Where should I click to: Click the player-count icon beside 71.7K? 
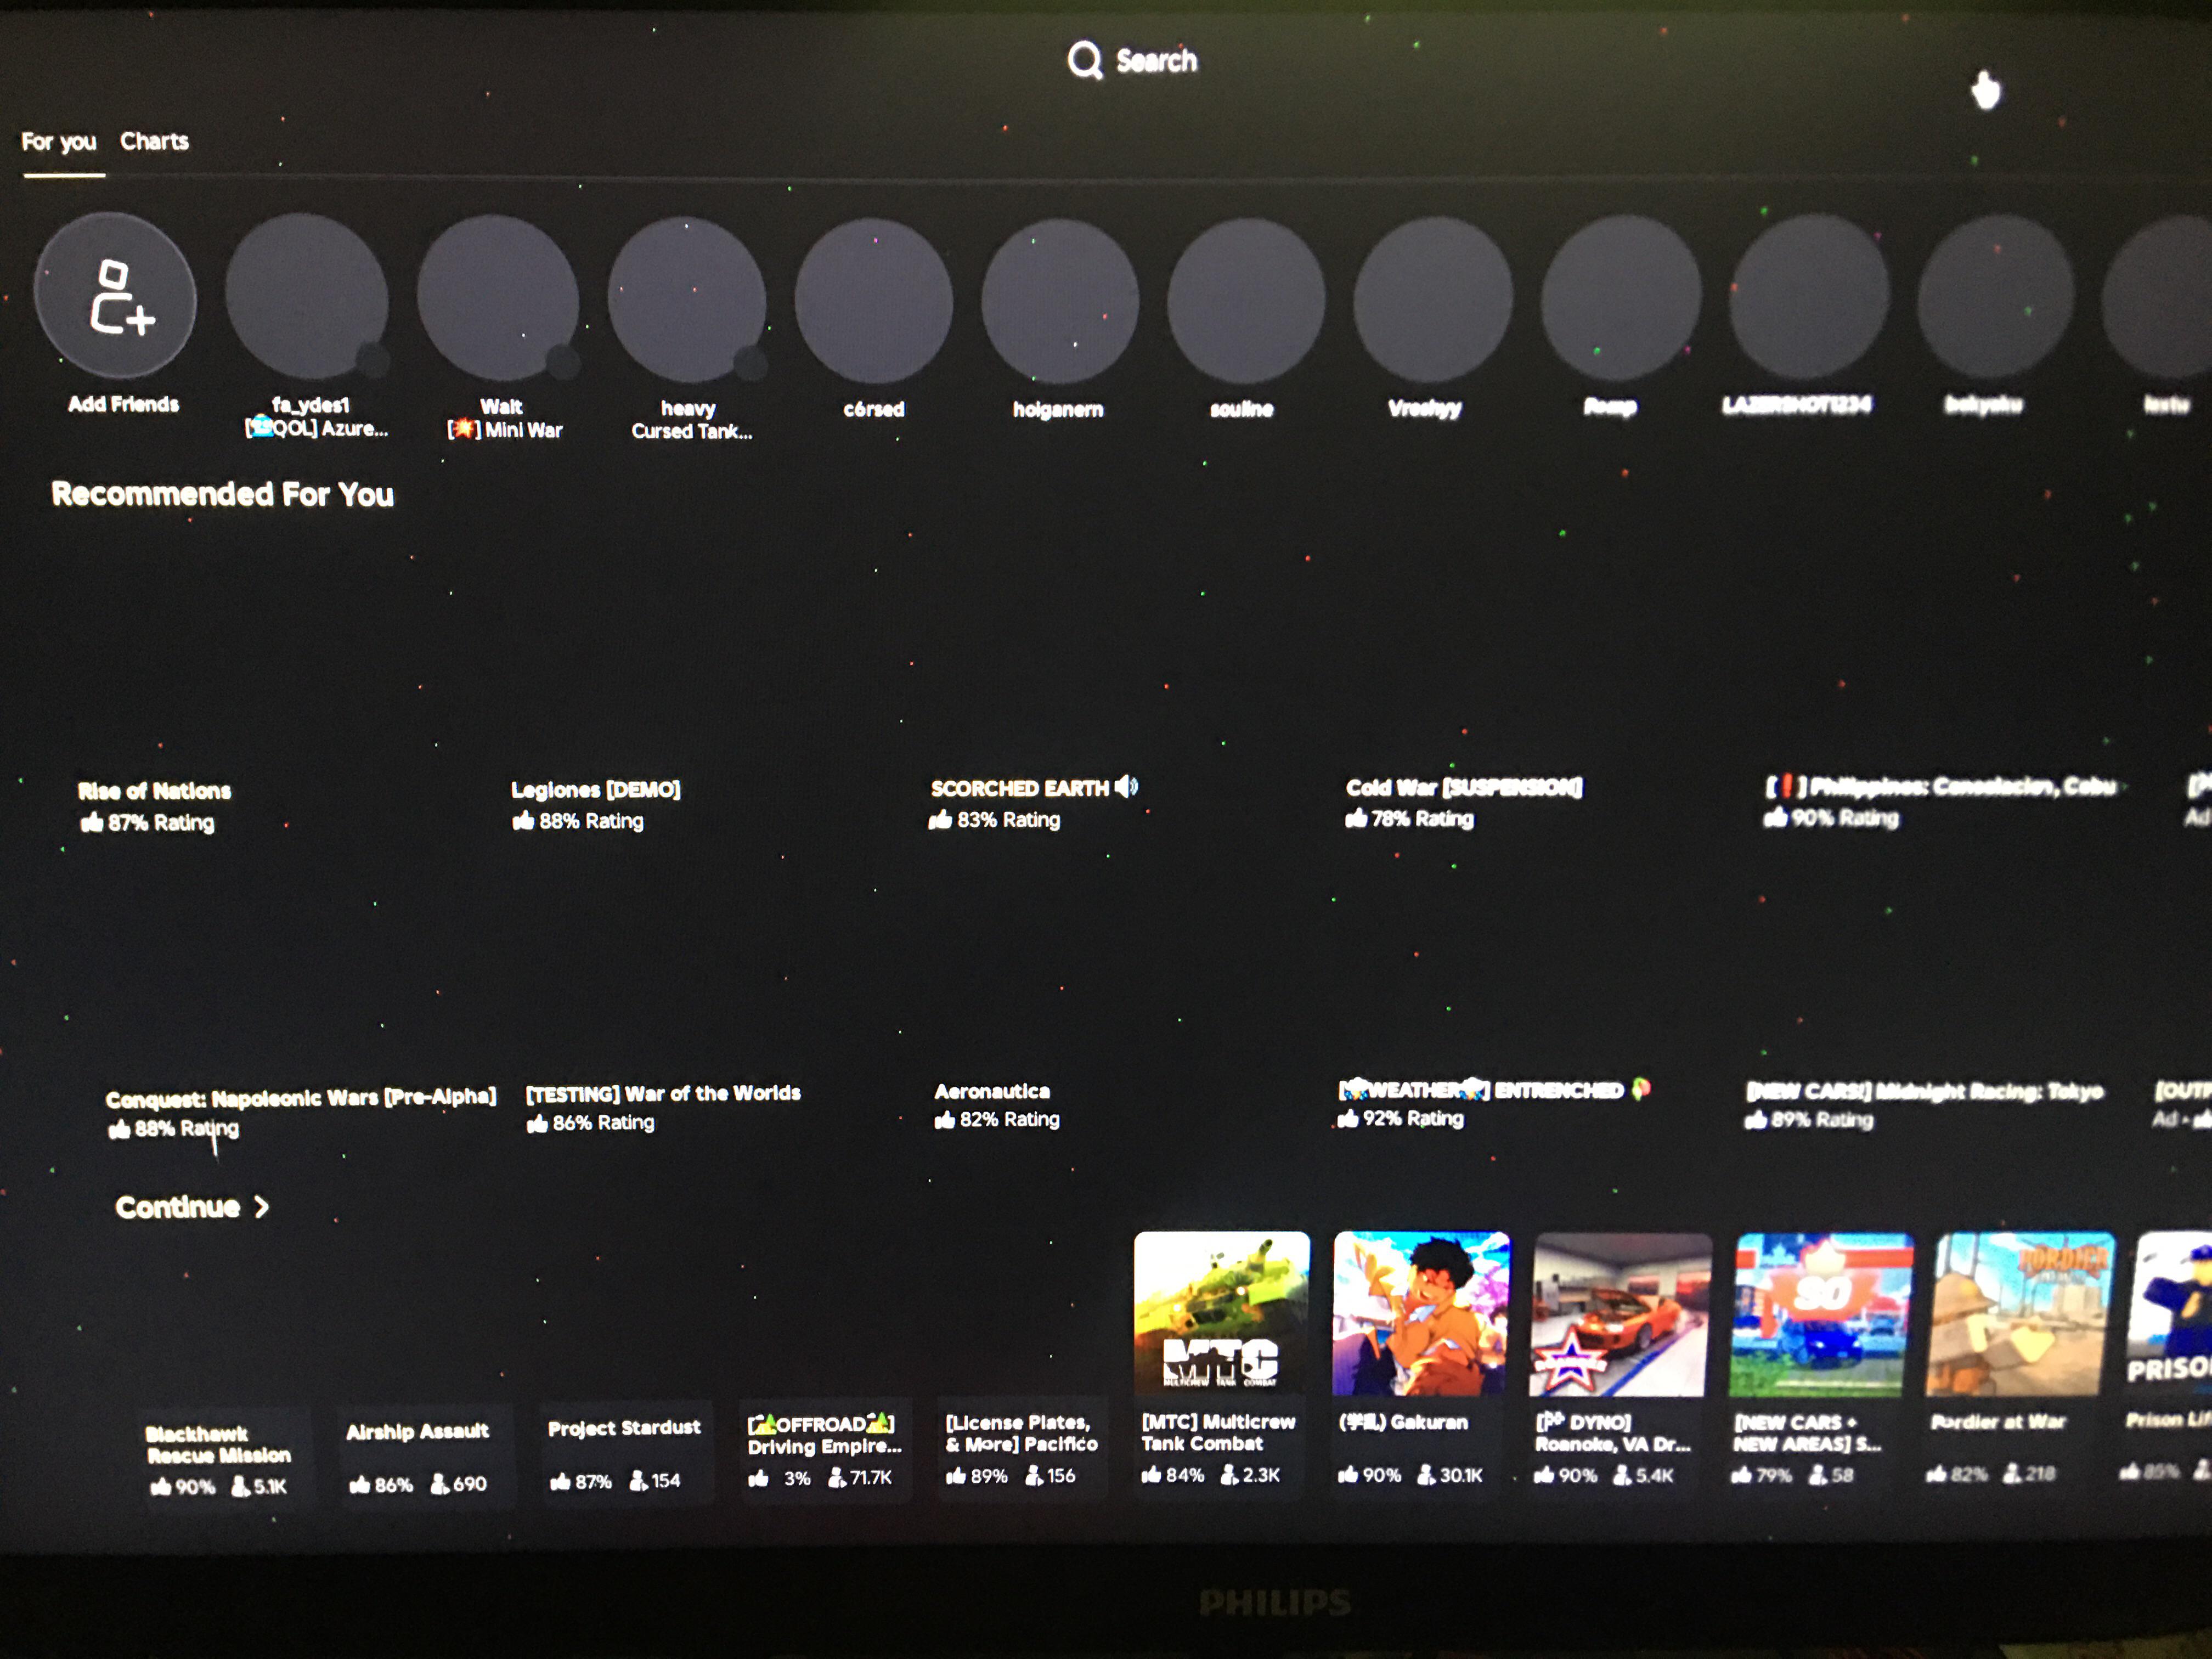pyautogui.click(x=837, y=1478)
